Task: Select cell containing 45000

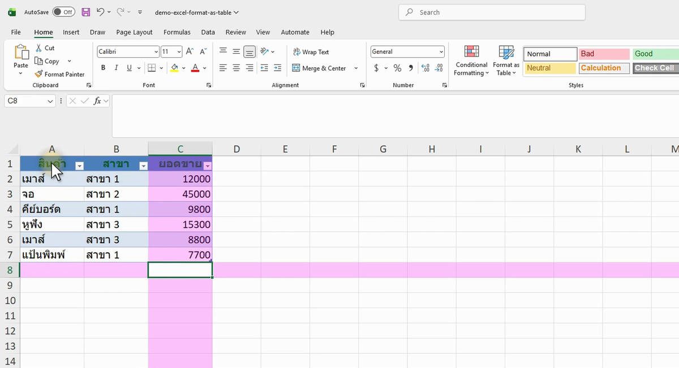Action: tap(180, 194)
